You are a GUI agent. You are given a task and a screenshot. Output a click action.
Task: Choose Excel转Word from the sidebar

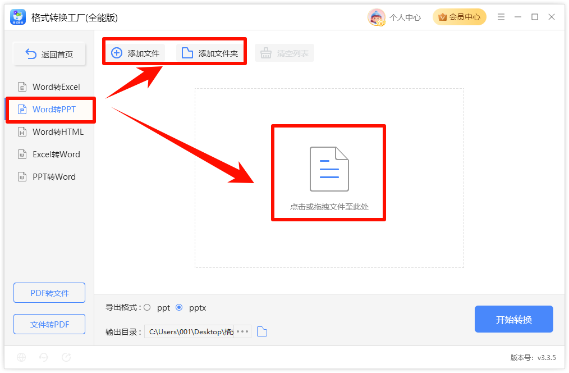tap(49, 154)
